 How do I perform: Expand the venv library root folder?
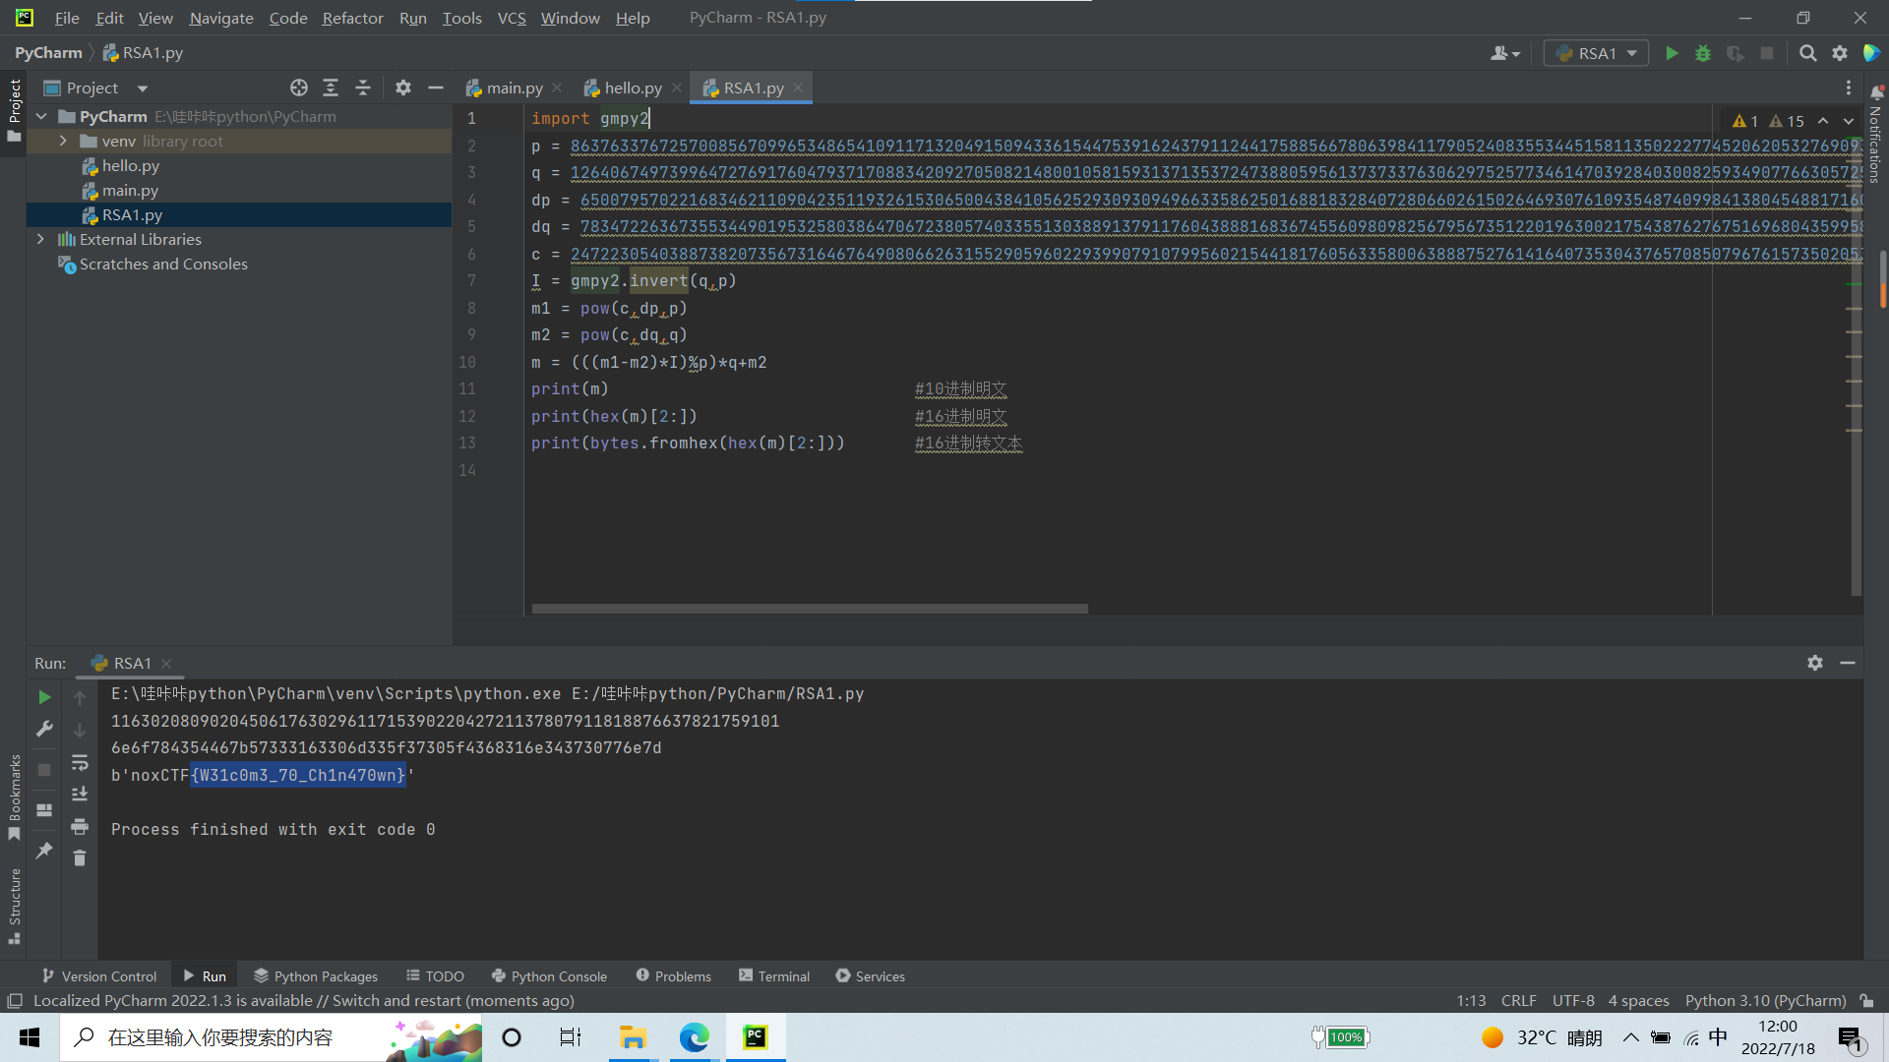point(63,141)
